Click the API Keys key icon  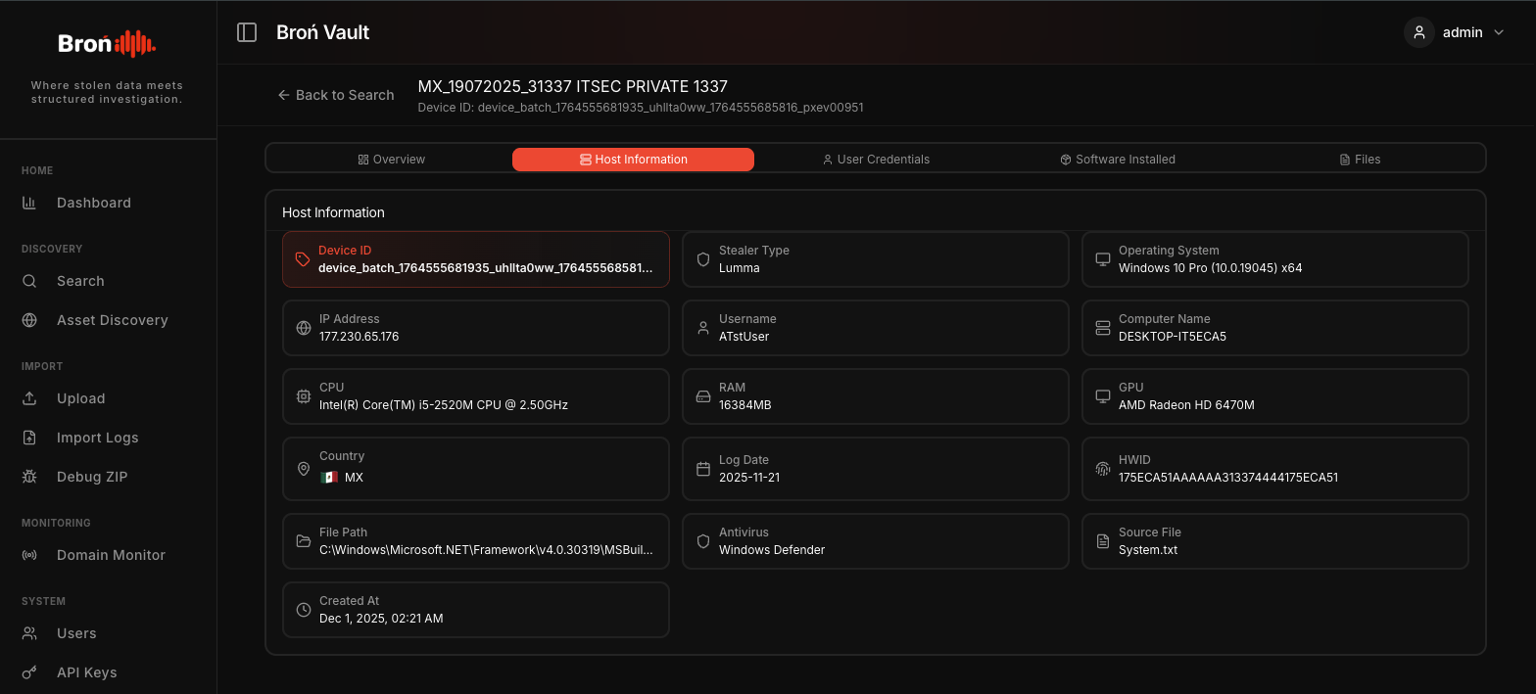[29, 672]
